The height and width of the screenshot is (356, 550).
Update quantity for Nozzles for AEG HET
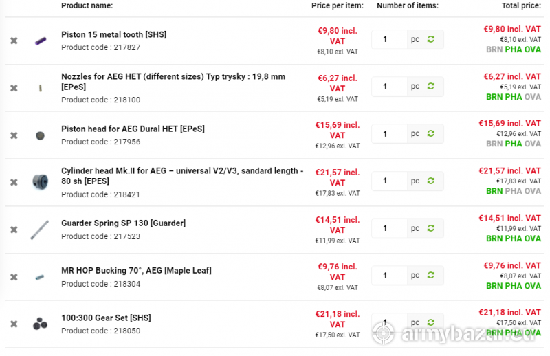tap(431, 86)
